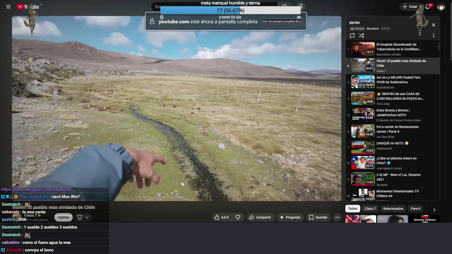
Task: Open Momentos Paranormales TV Chilena #4
Action: [x=393, y=195]
